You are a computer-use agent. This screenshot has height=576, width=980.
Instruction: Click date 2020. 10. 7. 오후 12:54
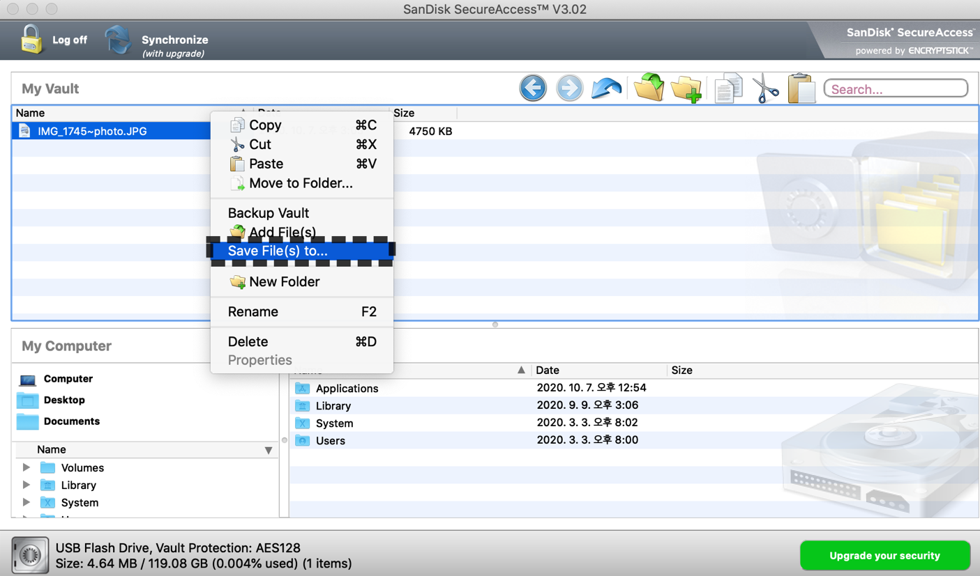(591, 388)
